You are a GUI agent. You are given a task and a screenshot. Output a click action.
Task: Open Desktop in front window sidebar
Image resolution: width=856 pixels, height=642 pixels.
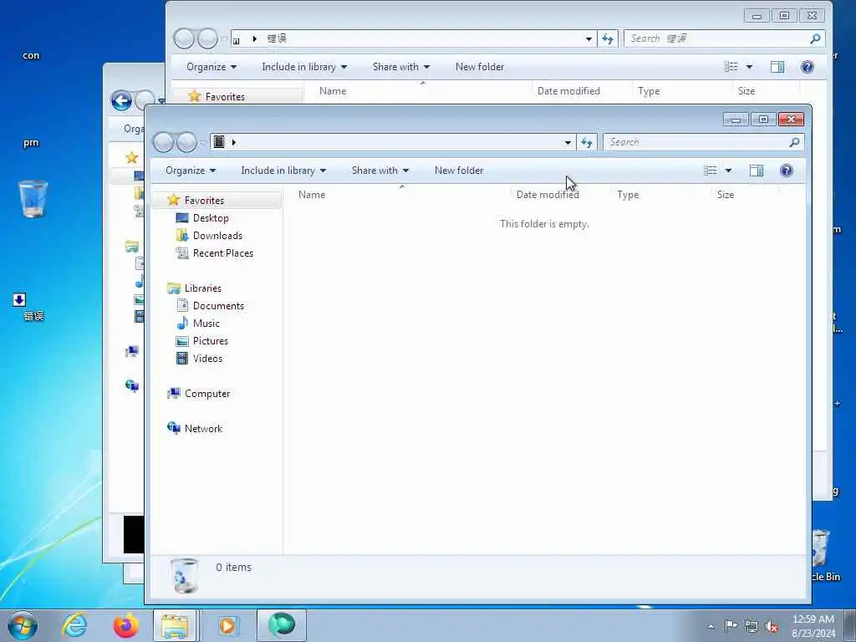tap(211, 218)
